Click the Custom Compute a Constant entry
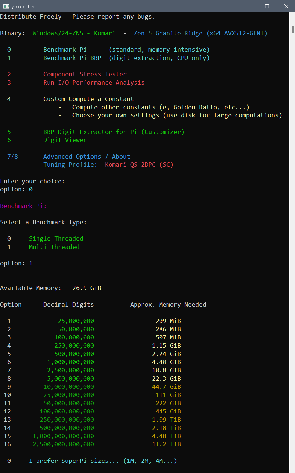 [x=88, y=99]
